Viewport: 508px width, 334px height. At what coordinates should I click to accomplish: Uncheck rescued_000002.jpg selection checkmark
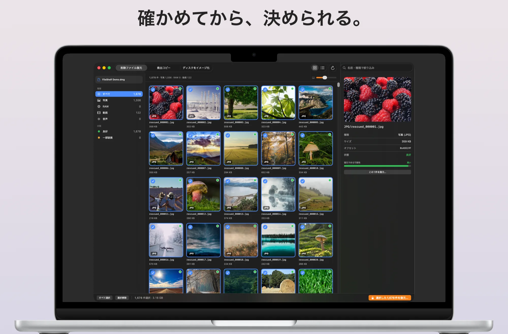[190, 90]
